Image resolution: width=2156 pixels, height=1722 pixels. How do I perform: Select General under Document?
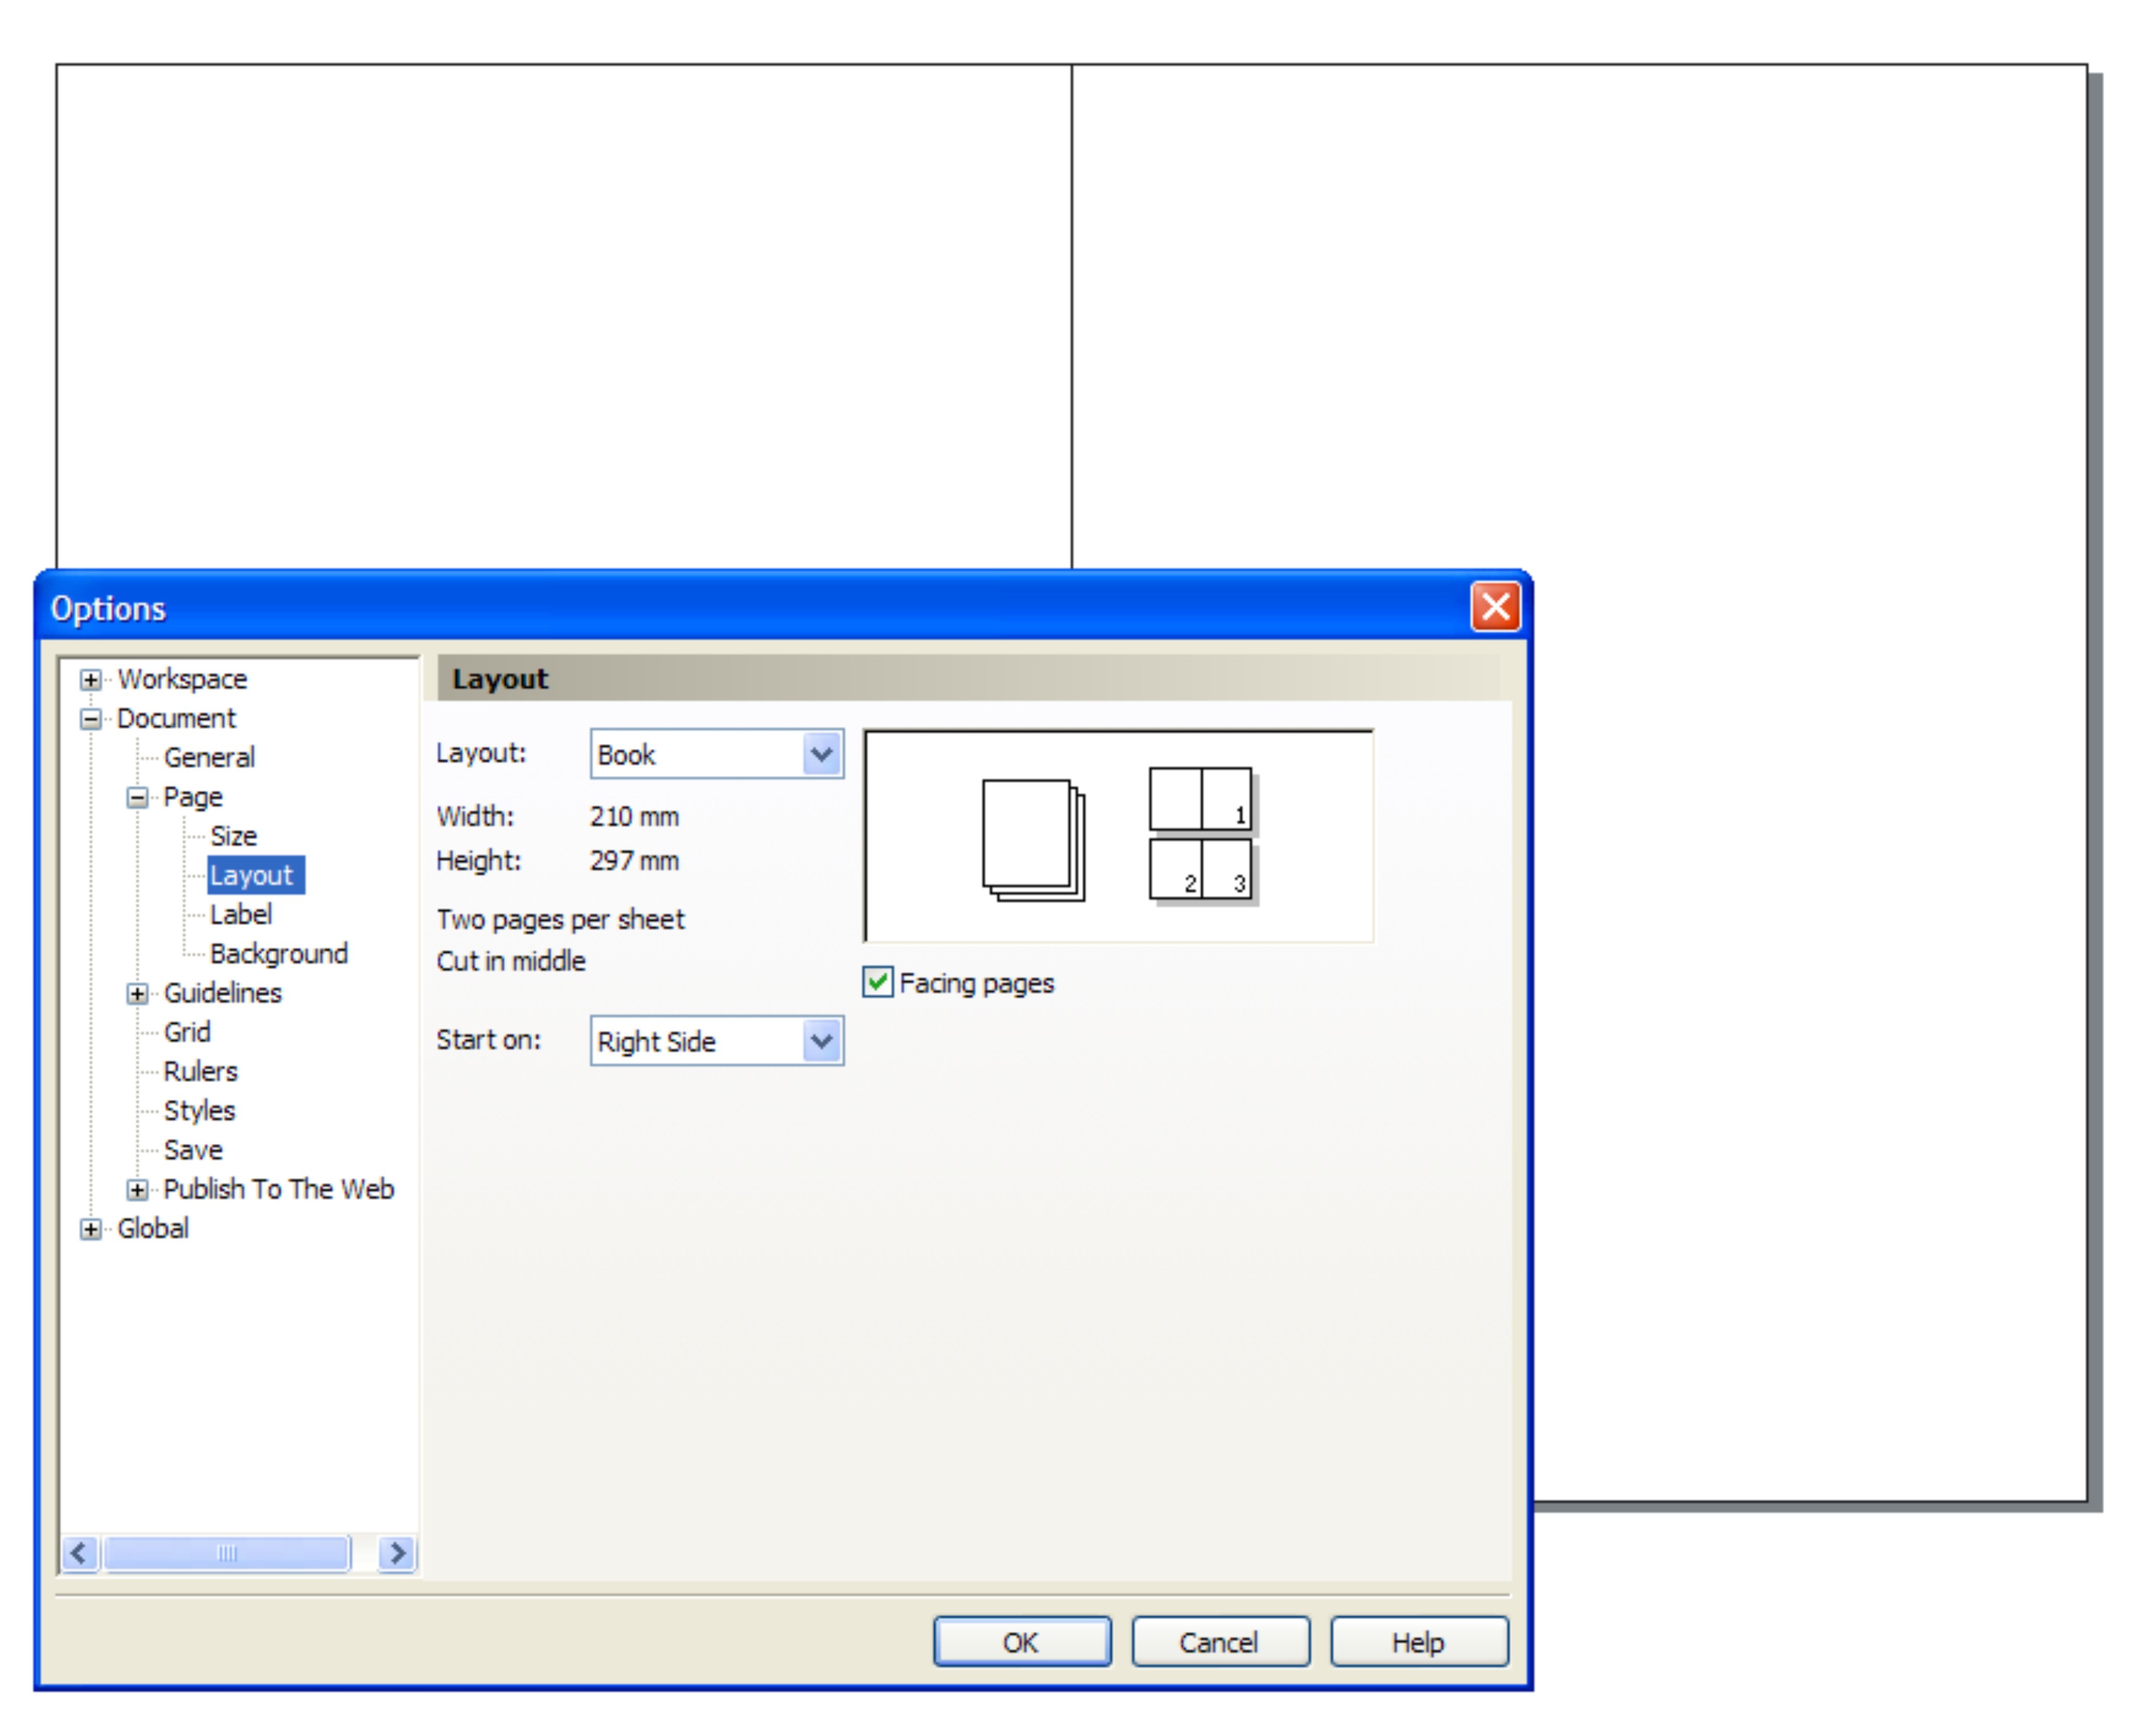(209, 758)
